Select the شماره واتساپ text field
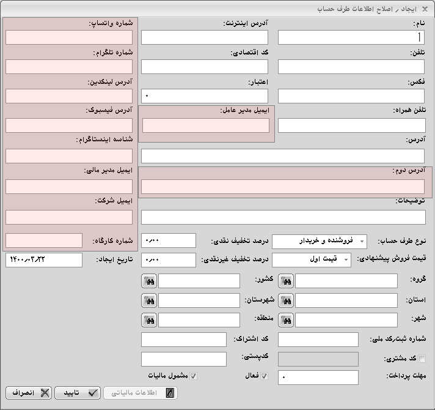Image resolution: width=435 pixels, height=410 pixels. pyautogui.click(x=69, y=38)
